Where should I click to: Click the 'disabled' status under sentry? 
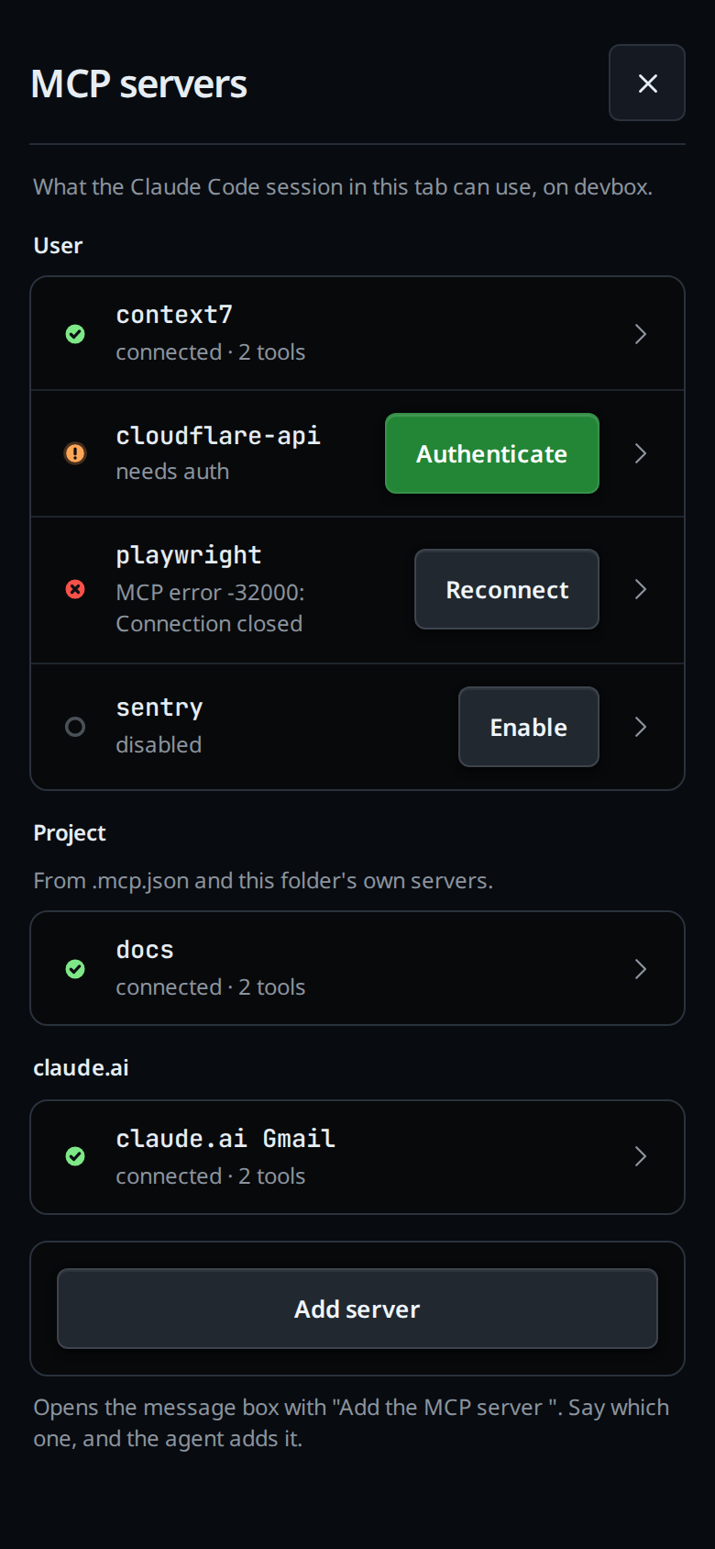click(x=159, y=744)
